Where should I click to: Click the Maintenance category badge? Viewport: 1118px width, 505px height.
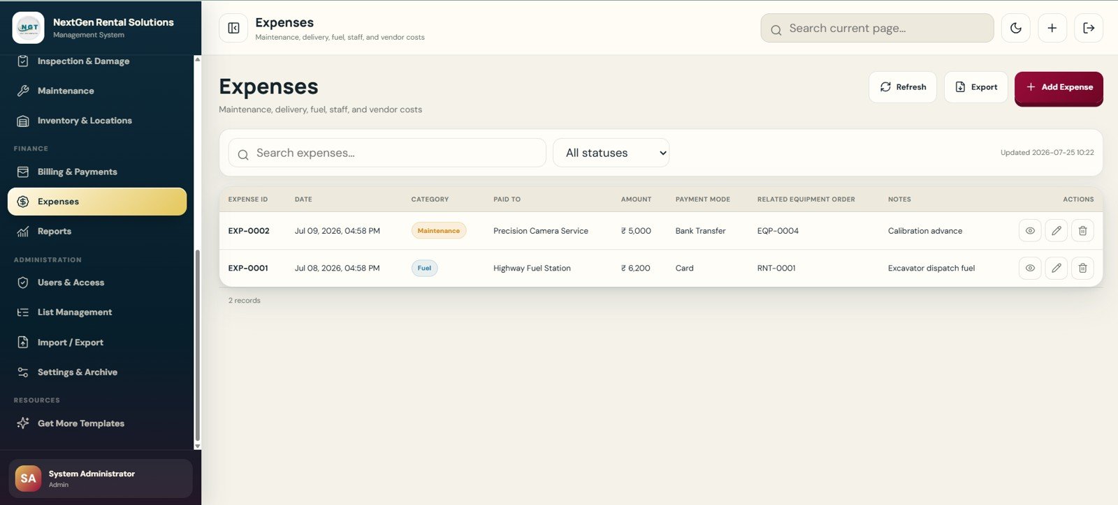click(439, 231)
